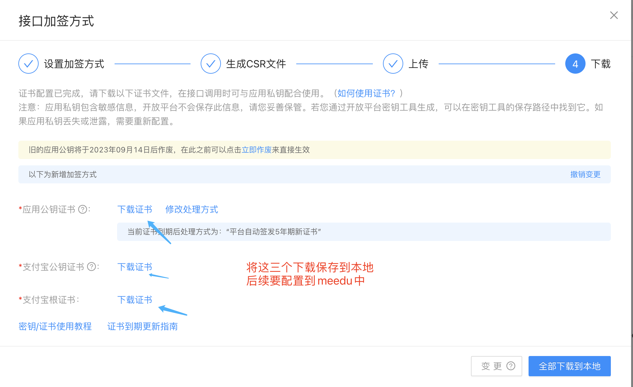Open the 如何使用证书? link
Viewport: 633px width, 387px height.
pos(366,93)
